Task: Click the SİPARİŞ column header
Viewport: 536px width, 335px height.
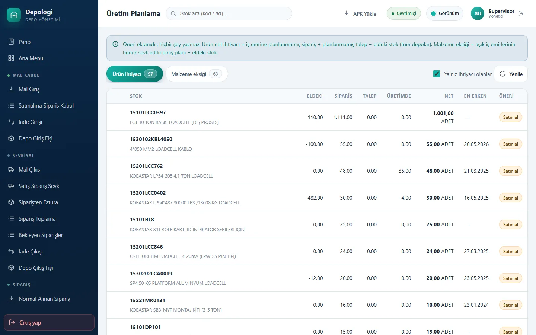Action: pyautogui.click(x=343, y=96)
